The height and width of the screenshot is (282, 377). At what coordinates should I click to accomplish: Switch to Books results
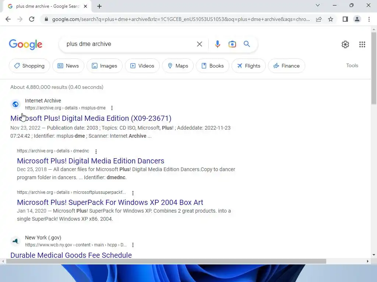coord(212,66)
